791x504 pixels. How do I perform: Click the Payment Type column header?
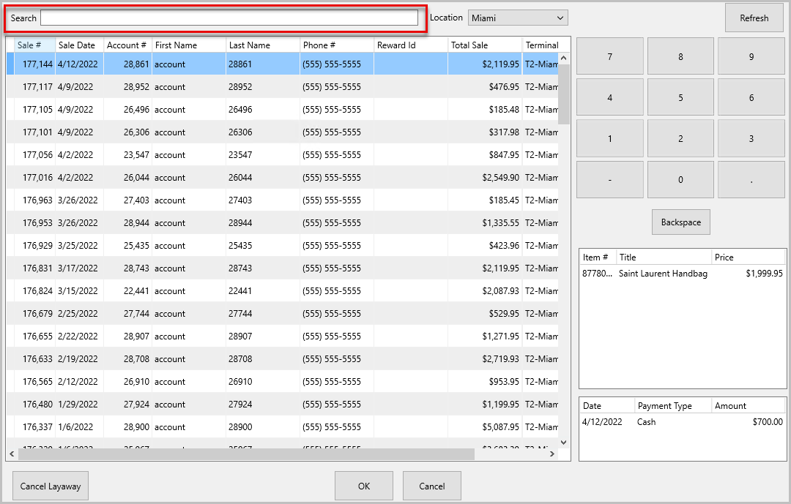pyautogui.click(x=673, y=406)
